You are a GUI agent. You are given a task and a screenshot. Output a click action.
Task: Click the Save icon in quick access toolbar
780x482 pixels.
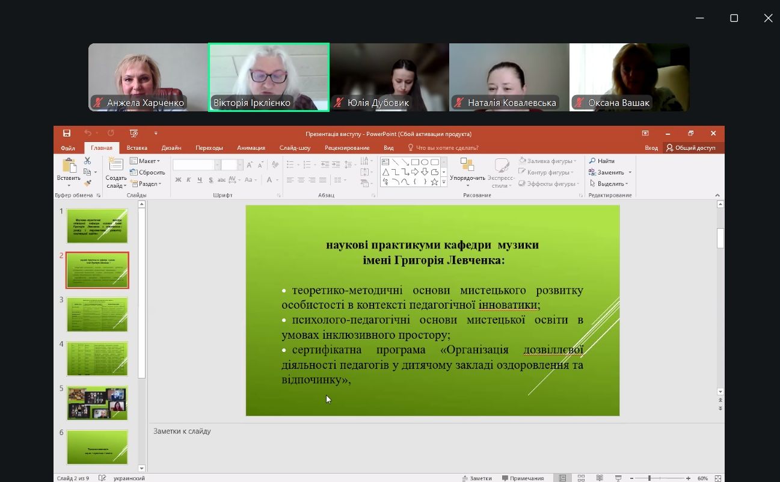pyautogui.click(x=67, y=134)
